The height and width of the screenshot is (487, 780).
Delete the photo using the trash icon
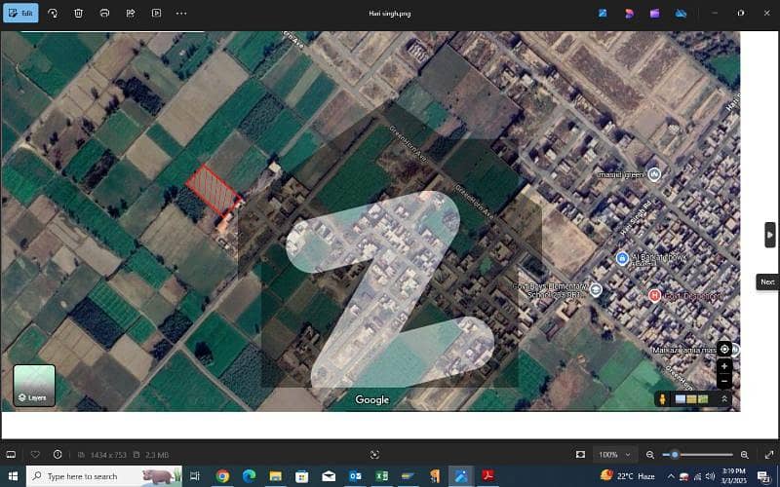pos(78,14)
